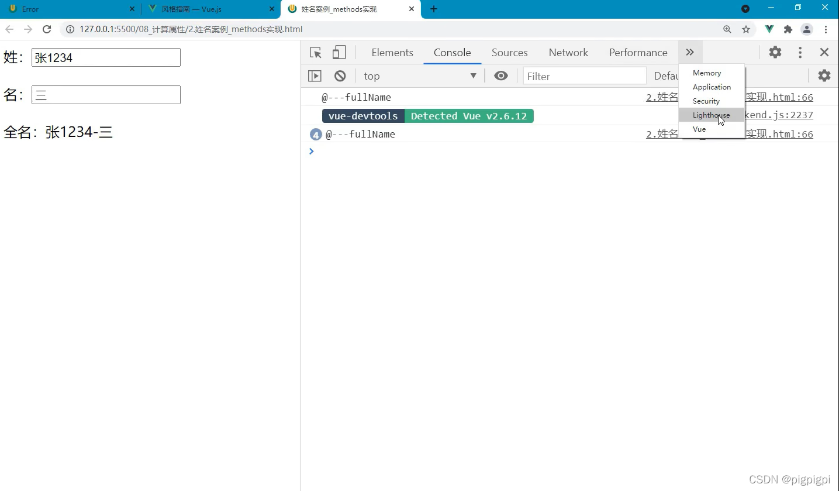Clear console icon

click(340, 76)
